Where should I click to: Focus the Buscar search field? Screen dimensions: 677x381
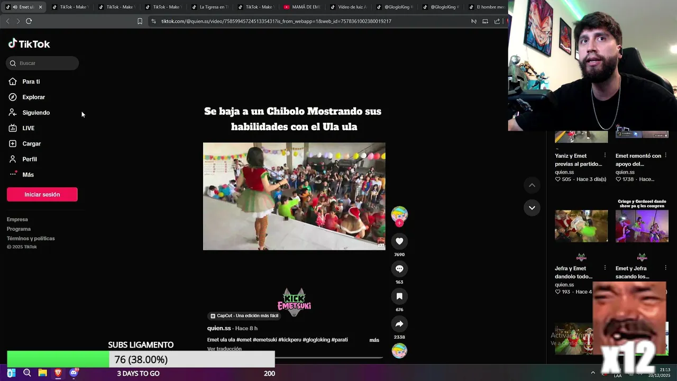click(42, 63)
